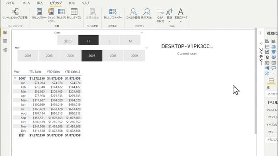Toggle the オフ cross-report switch
278x156 pixels.
pyautogui.click(x=275, y=117)
